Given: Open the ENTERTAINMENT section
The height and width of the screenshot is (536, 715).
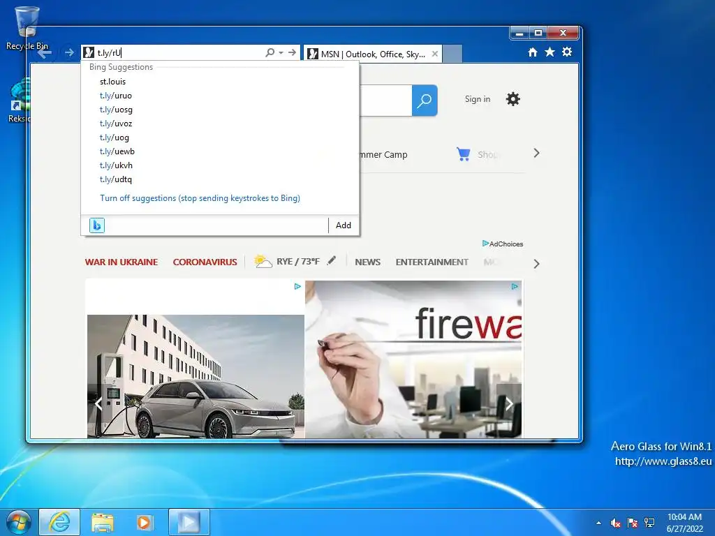Looking at the screenshot, I should (432, 262).
